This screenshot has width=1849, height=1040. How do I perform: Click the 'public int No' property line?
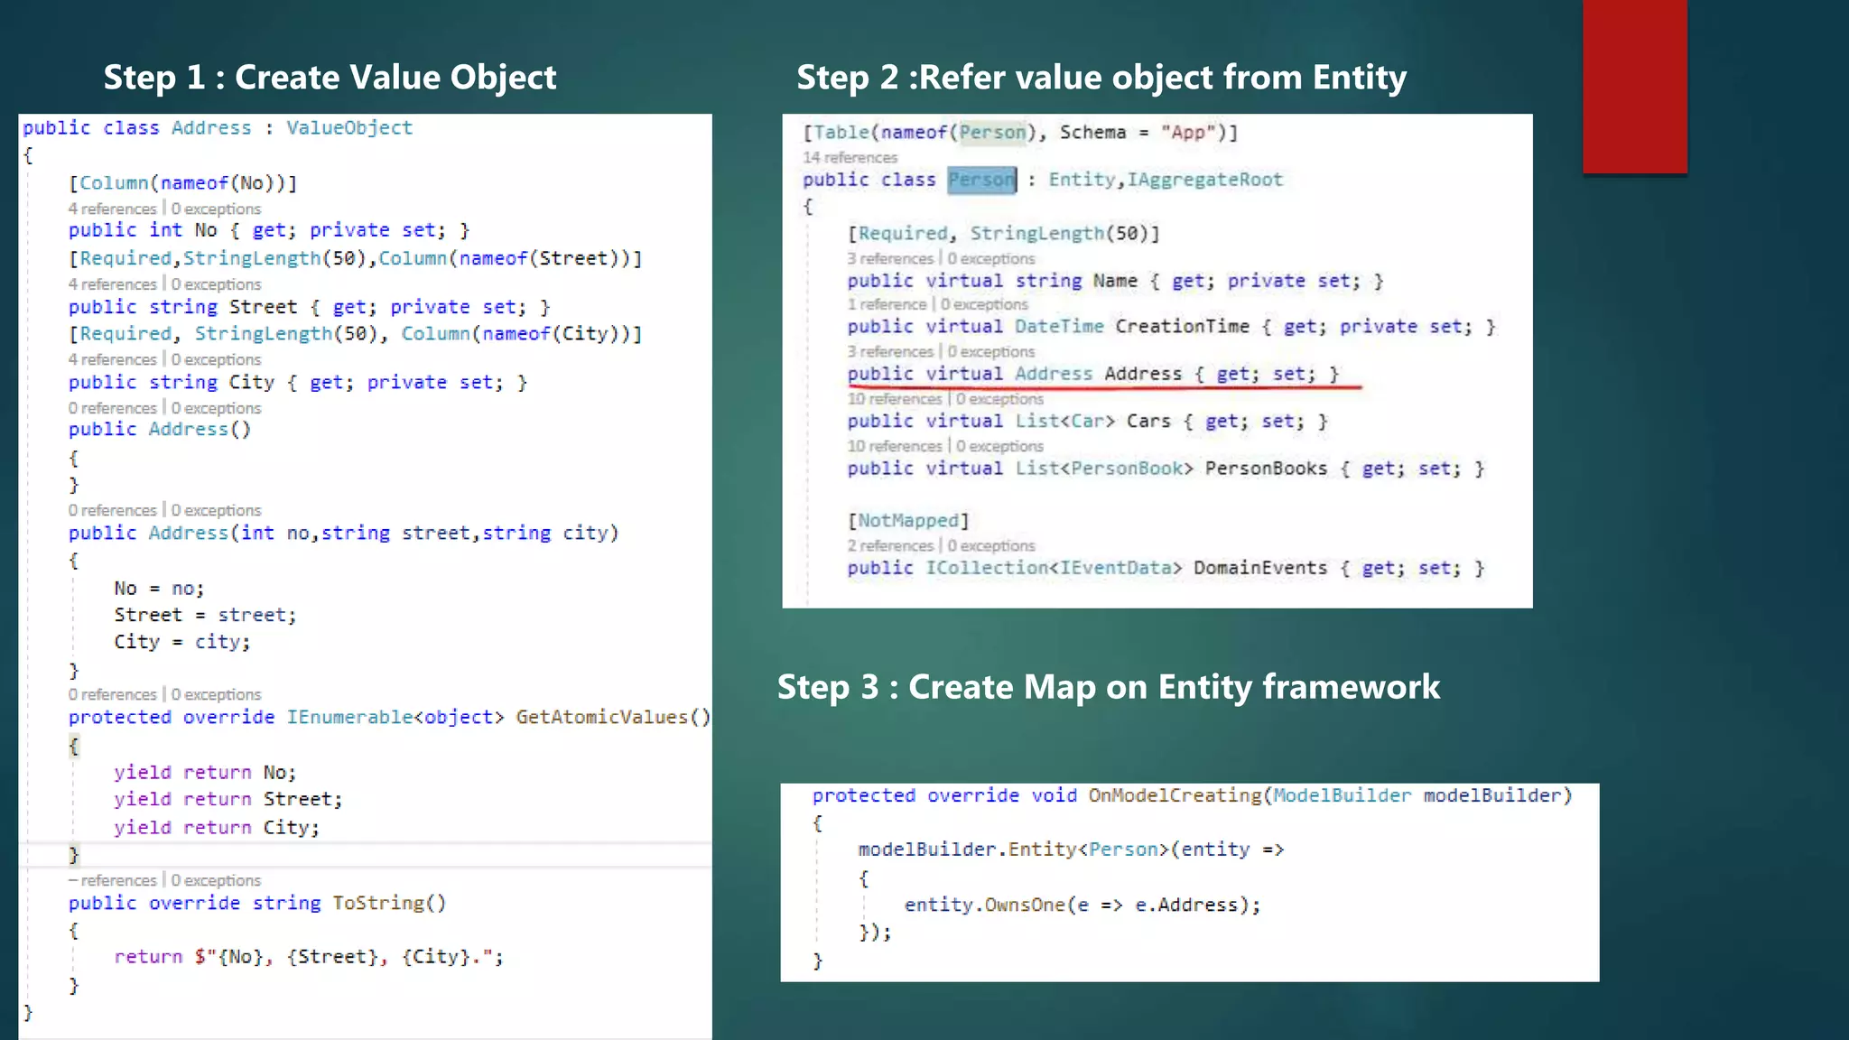click(x=269, y=230)
